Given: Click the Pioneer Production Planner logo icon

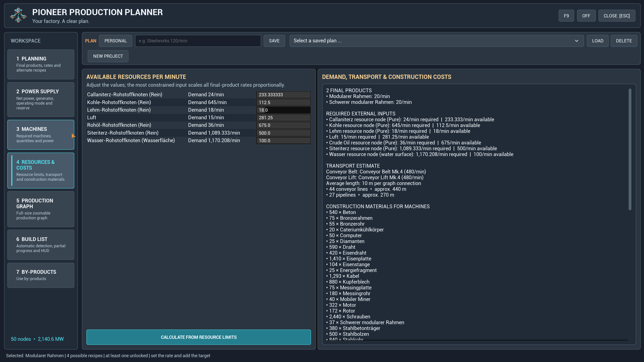Looking at the screenshot, I should tap(18, 16).
